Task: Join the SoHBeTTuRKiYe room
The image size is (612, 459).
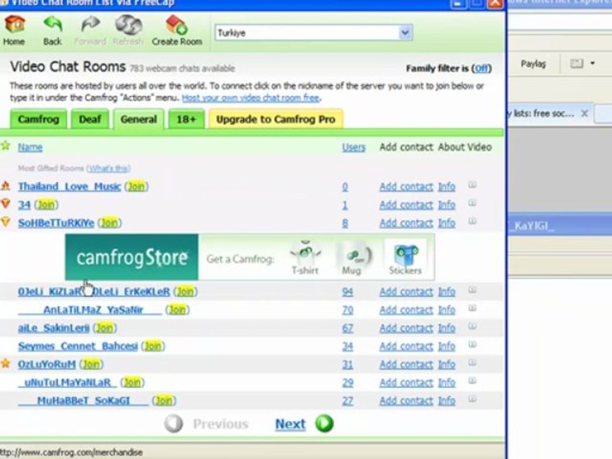Action: pyautogui.click(x=109, y=223)
